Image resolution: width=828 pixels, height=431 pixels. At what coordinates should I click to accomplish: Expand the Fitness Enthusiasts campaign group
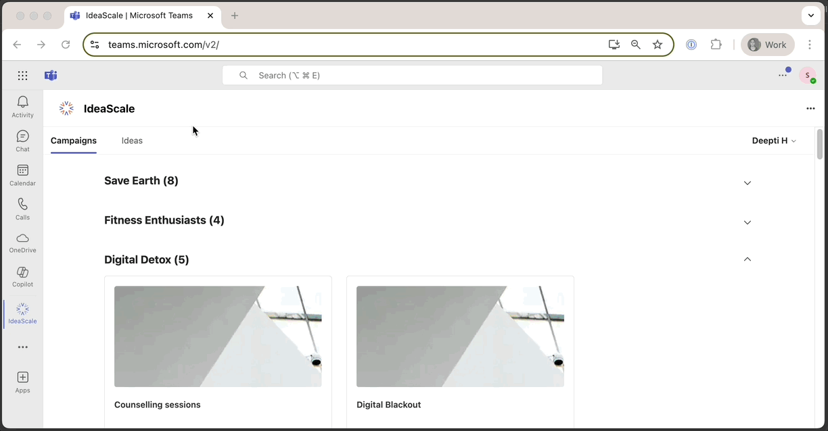tap(747, 222)
